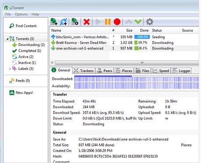Click the 19.7% progress bar
201x163 pixels.
point(142,43)
